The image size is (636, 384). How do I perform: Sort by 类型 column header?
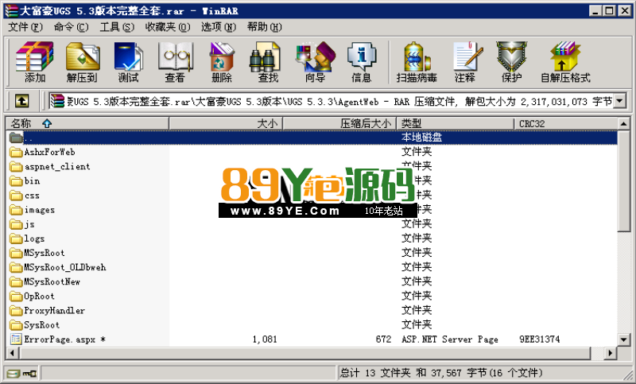(455, 123)
